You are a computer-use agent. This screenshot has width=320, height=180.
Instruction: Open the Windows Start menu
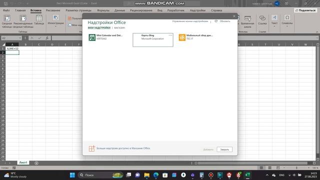point(72,175)
